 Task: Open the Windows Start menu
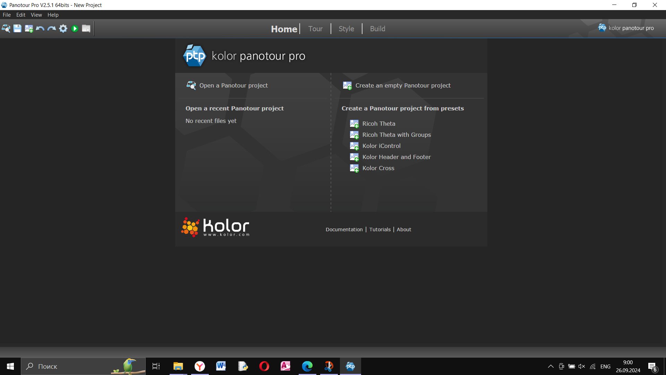(10, 366)
